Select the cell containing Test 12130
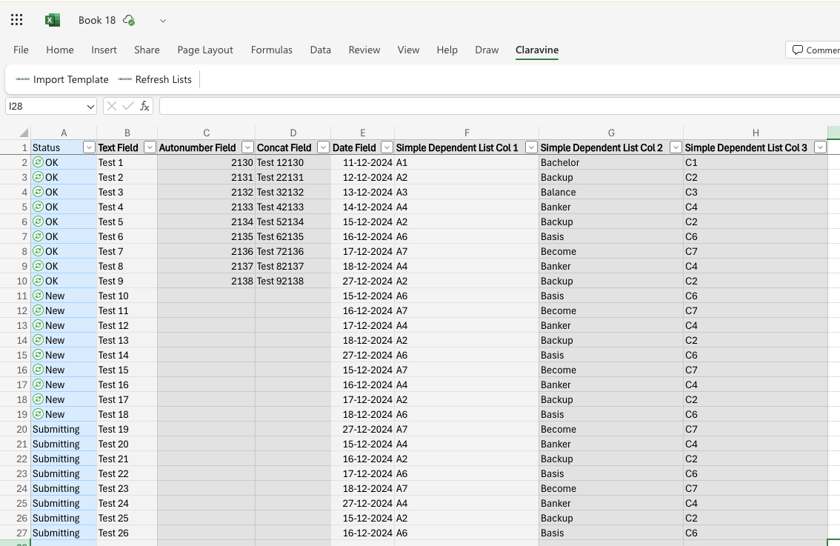The image size is (840, 546). (x=293, y=162)
